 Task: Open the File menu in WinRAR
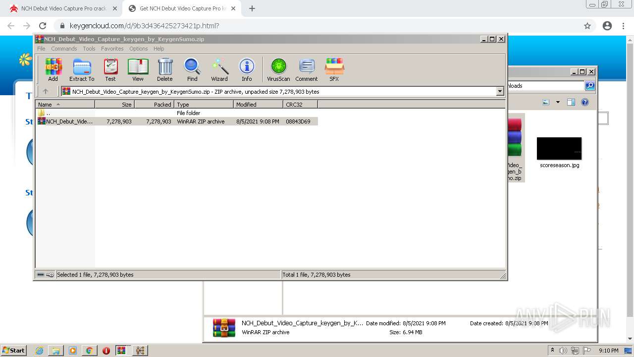[x=41, y=49]
